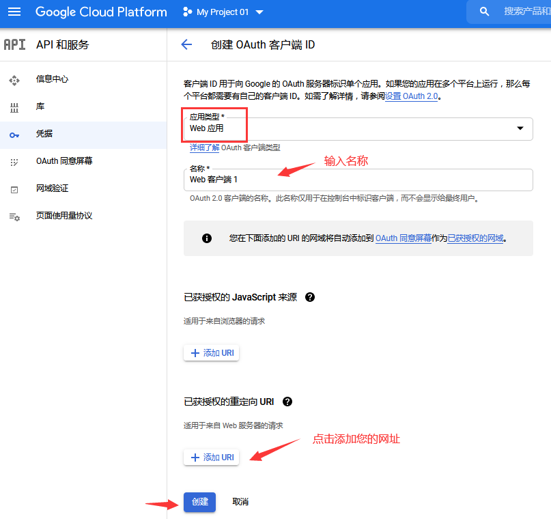Click the 取消 button
Image resolution: width=551 pixels, height=519 pixels.
pos(240,502)
